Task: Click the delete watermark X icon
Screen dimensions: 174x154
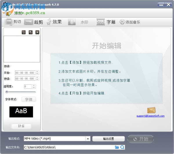Action: click(x=37, y=32)
